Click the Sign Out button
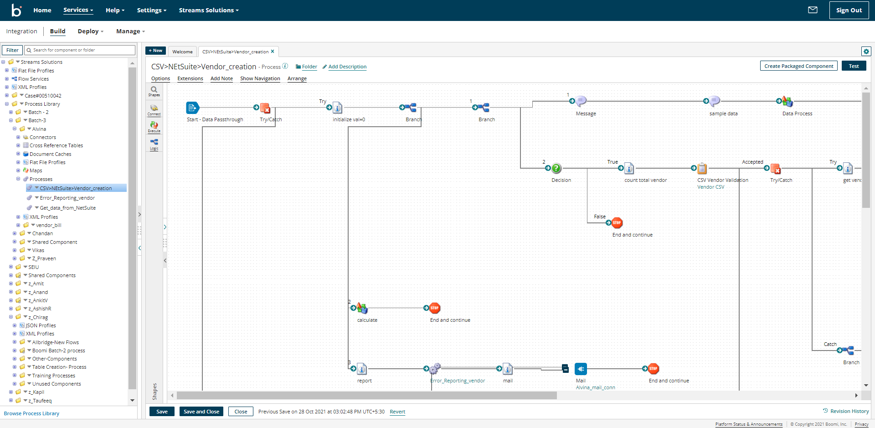 click(x=849, y=10)
